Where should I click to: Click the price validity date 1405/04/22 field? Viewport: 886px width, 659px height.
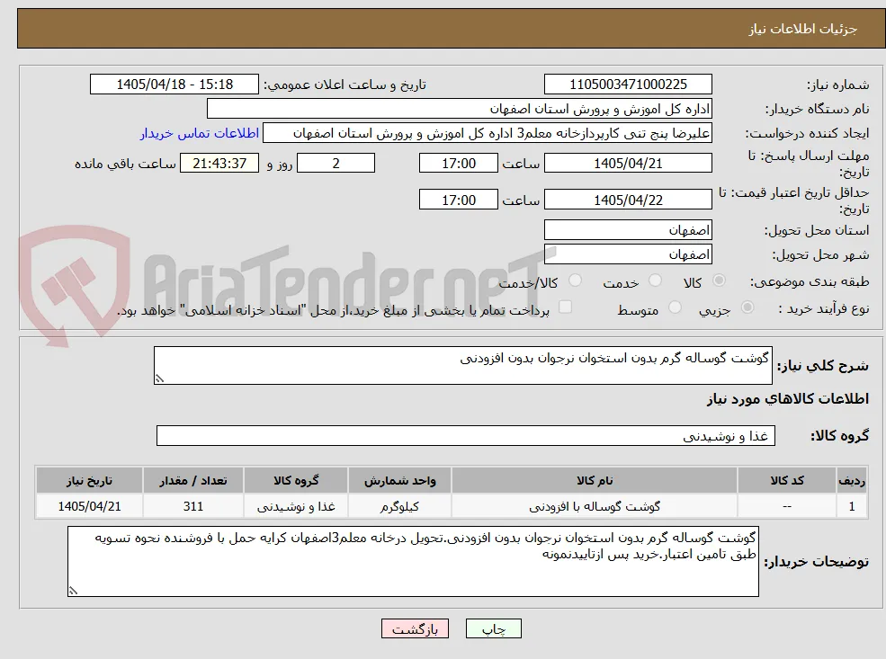628,200
